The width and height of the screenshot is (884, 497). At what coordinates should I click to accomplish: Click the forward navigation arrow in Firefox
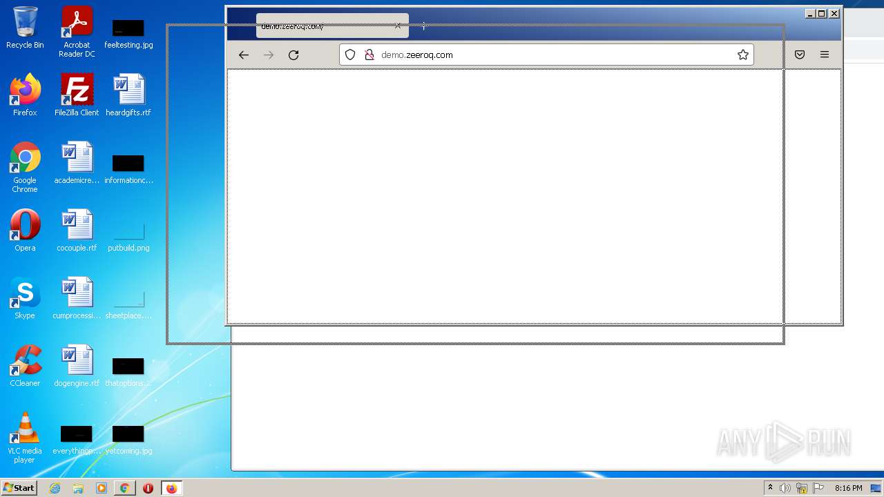click(269, 55)
